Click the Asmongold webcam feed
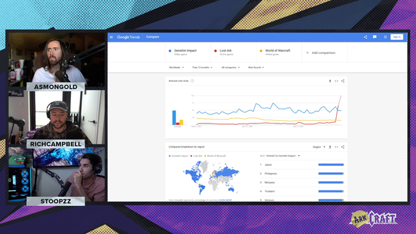Viewport: 416px width, 234px height. tap(57, 60)
